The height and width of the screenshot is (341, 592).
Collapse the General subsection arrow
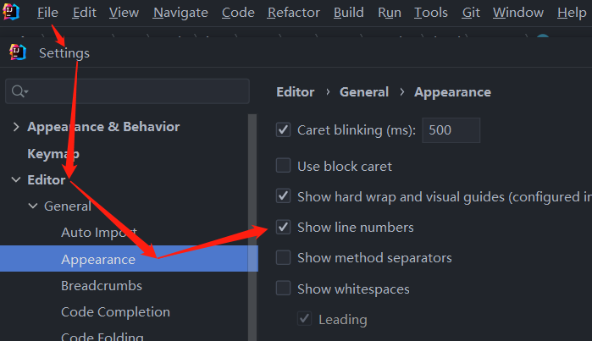click(x=33, y=206)
